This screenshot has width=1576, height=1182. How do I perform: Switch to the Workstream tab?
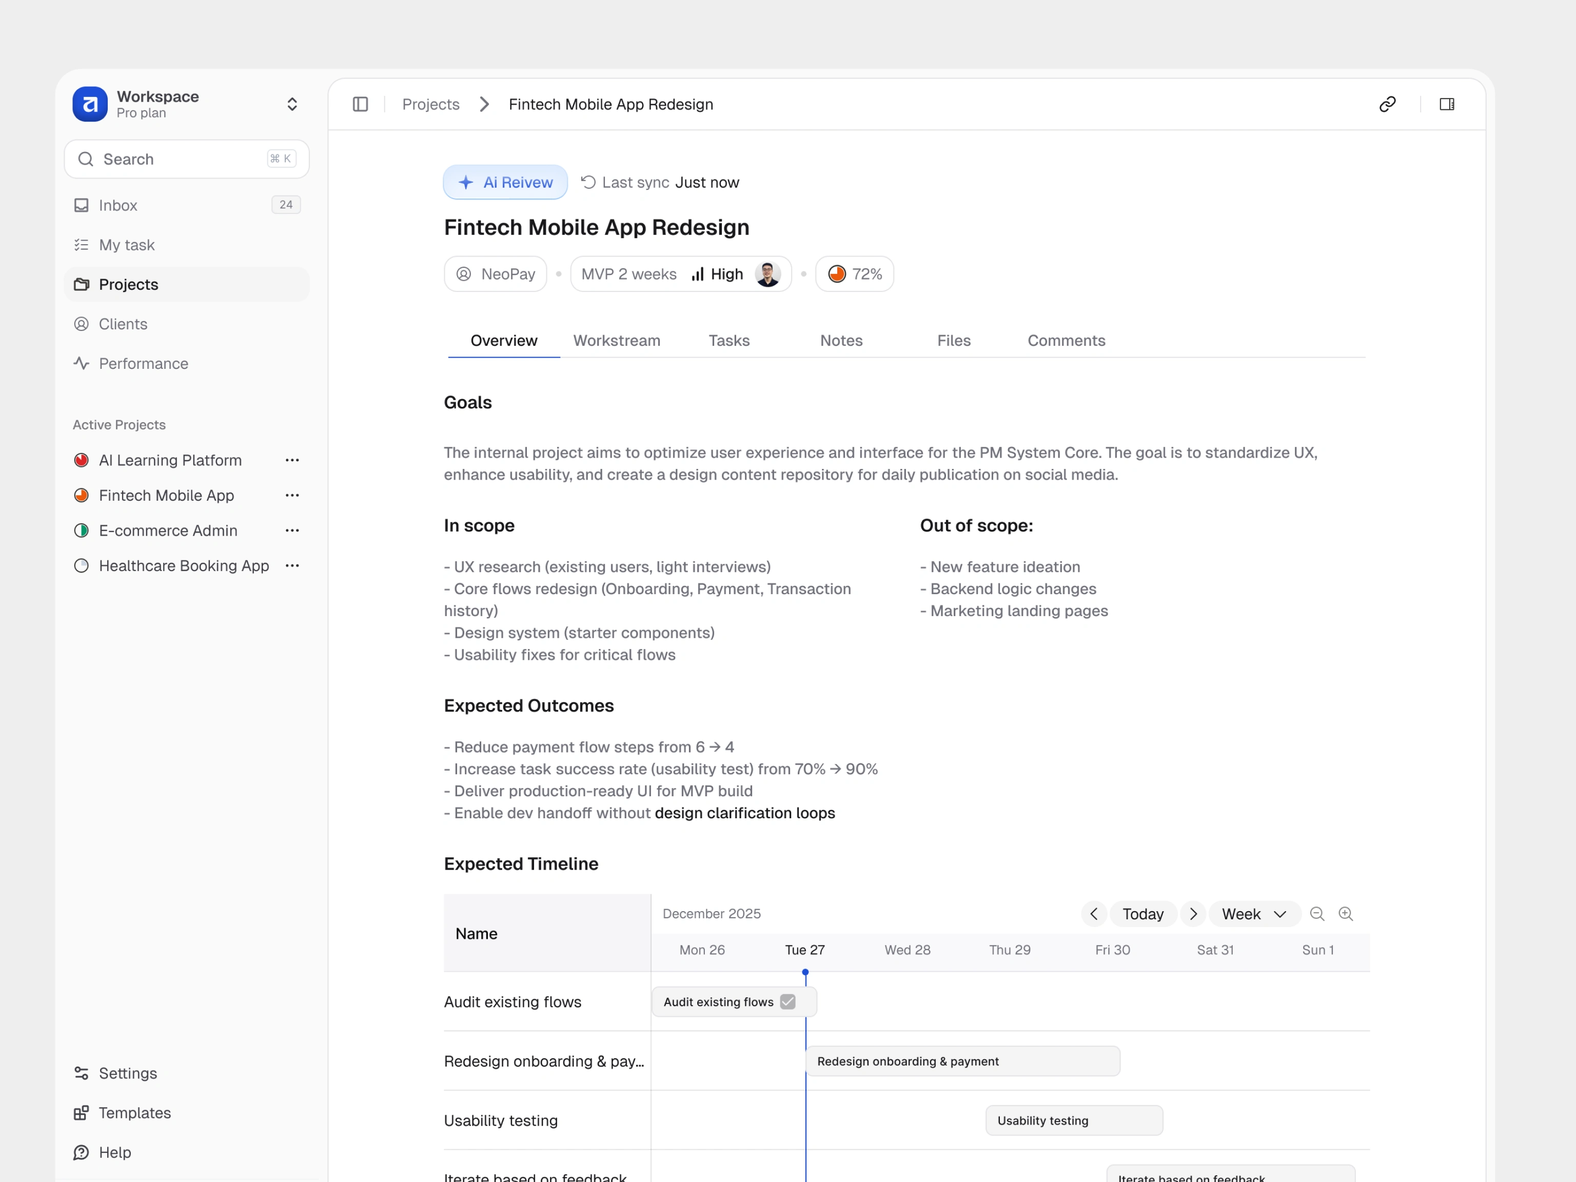coord(616,341)
